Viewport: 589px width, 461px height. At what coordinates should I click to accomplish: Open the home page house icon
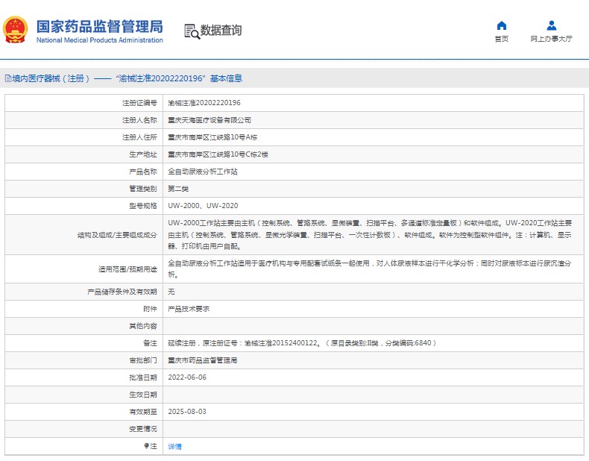502,25
